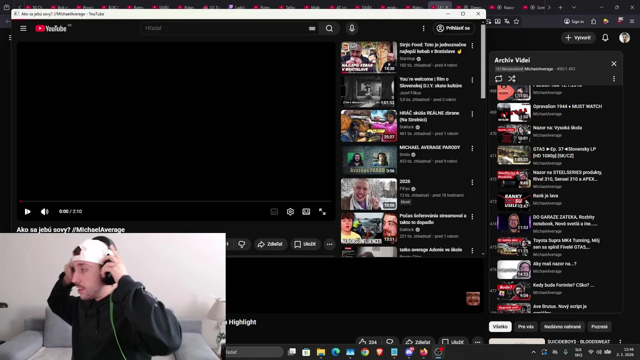Viewport: 640px width, 360px height.
Task: Open the browser hamburger application menu
Action: coord(631,21)
